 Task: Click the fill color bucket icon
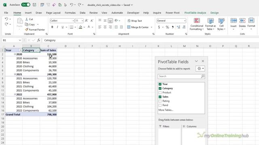81,27
